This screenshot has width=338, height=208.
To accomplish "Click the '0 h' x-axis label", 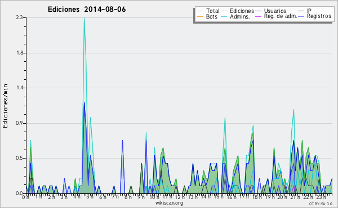I will tap(25, 197).
